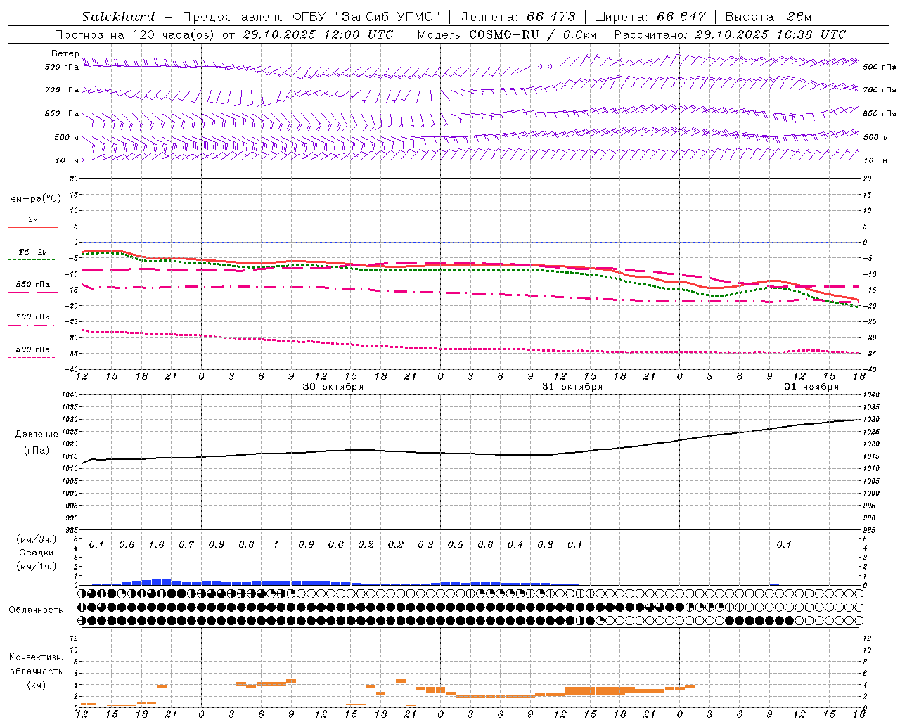Click the "Осадки" precipitation label

pos(37,553)
